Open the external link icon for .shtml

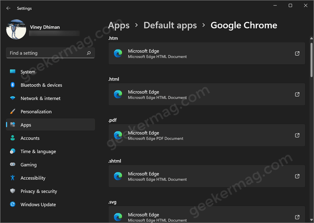[x=297, y=176]
